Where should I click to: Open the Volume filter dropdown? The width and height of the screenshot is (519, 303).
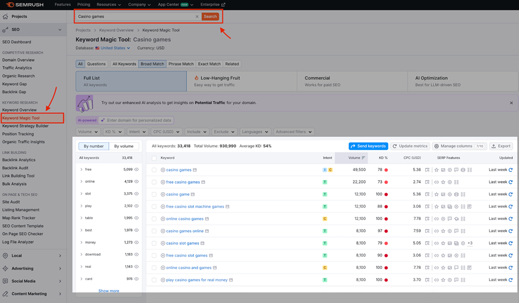pyautogui.click(x=88, y=132)
